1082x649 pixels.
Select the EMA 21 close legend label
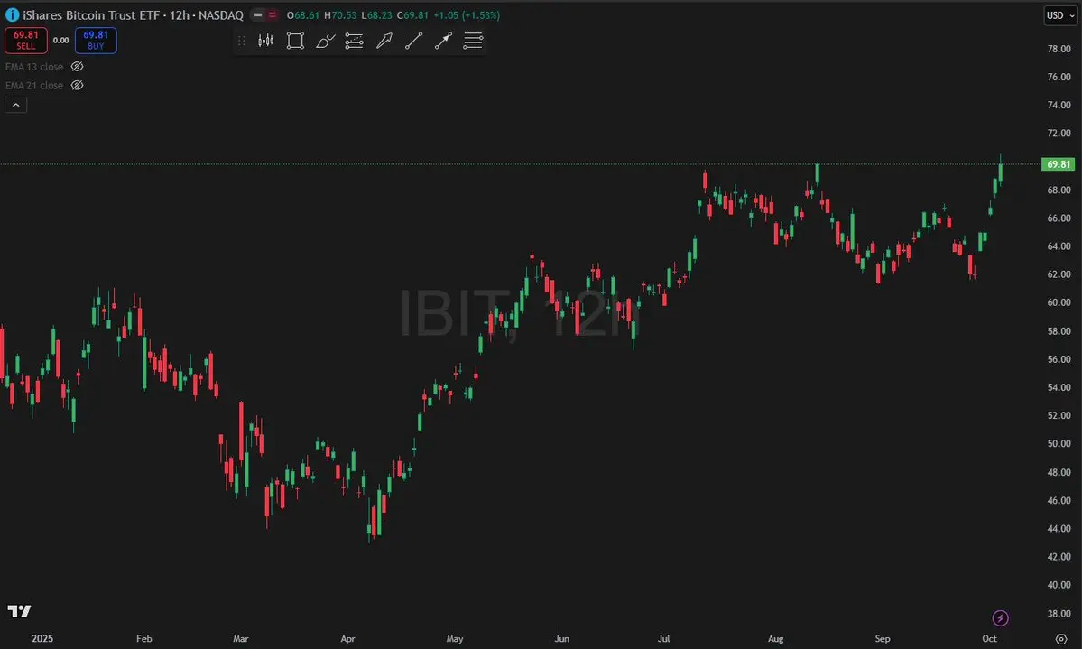click(33, 85)
